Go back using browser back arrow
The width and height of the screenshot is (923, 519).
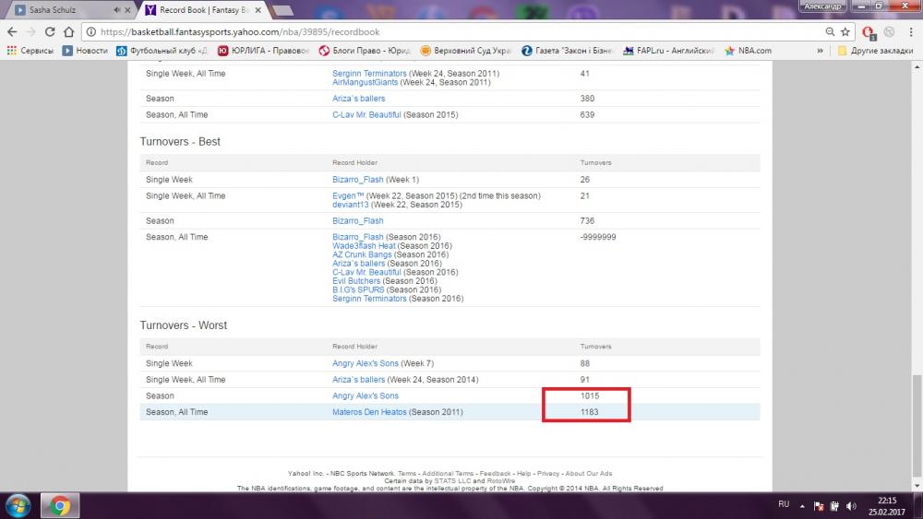pyautogui.click(x=12, y=31)
